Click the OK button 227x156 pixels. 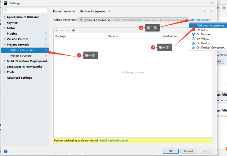coord(171,151)
